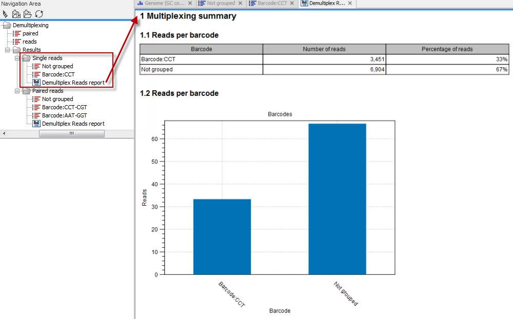Open the Genome (GC co...) tab
Viewport: 513px width, 319px height.
pyautogui.click(x=164, y=3)
